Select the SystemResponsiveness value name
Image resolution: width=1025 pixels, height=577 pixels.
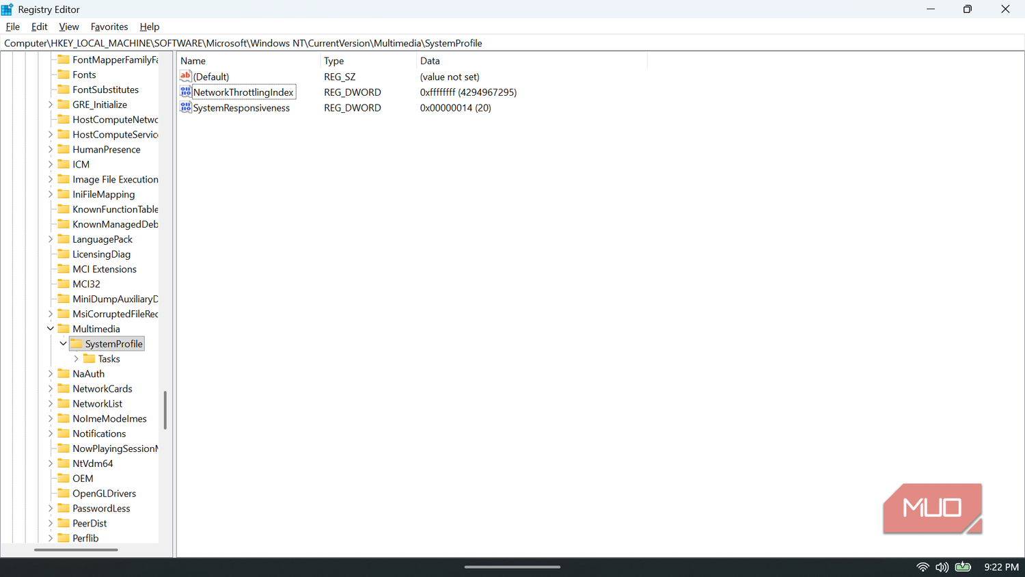coord(241,108)
